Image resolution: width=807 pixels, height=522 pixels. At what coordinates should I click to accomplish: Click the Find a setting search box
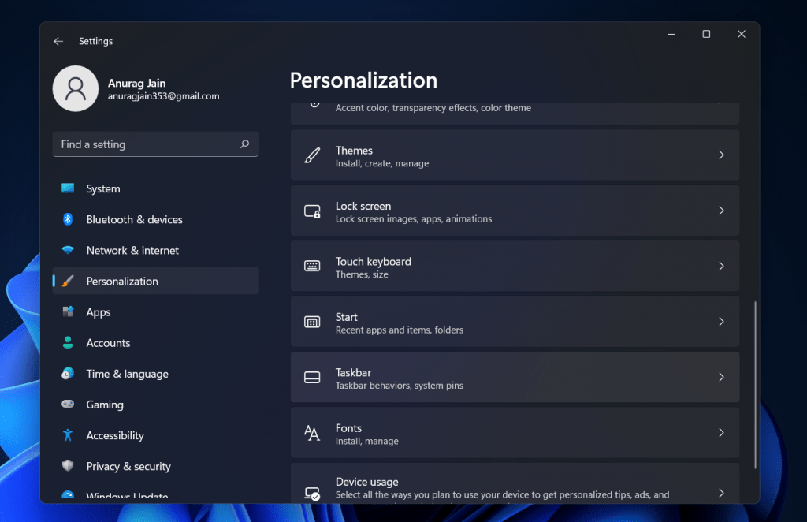(x=155, y=144)
